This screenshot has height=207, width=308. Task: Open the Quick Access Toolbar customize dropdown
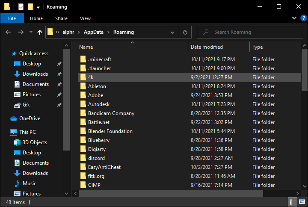[x=38, y=7]
